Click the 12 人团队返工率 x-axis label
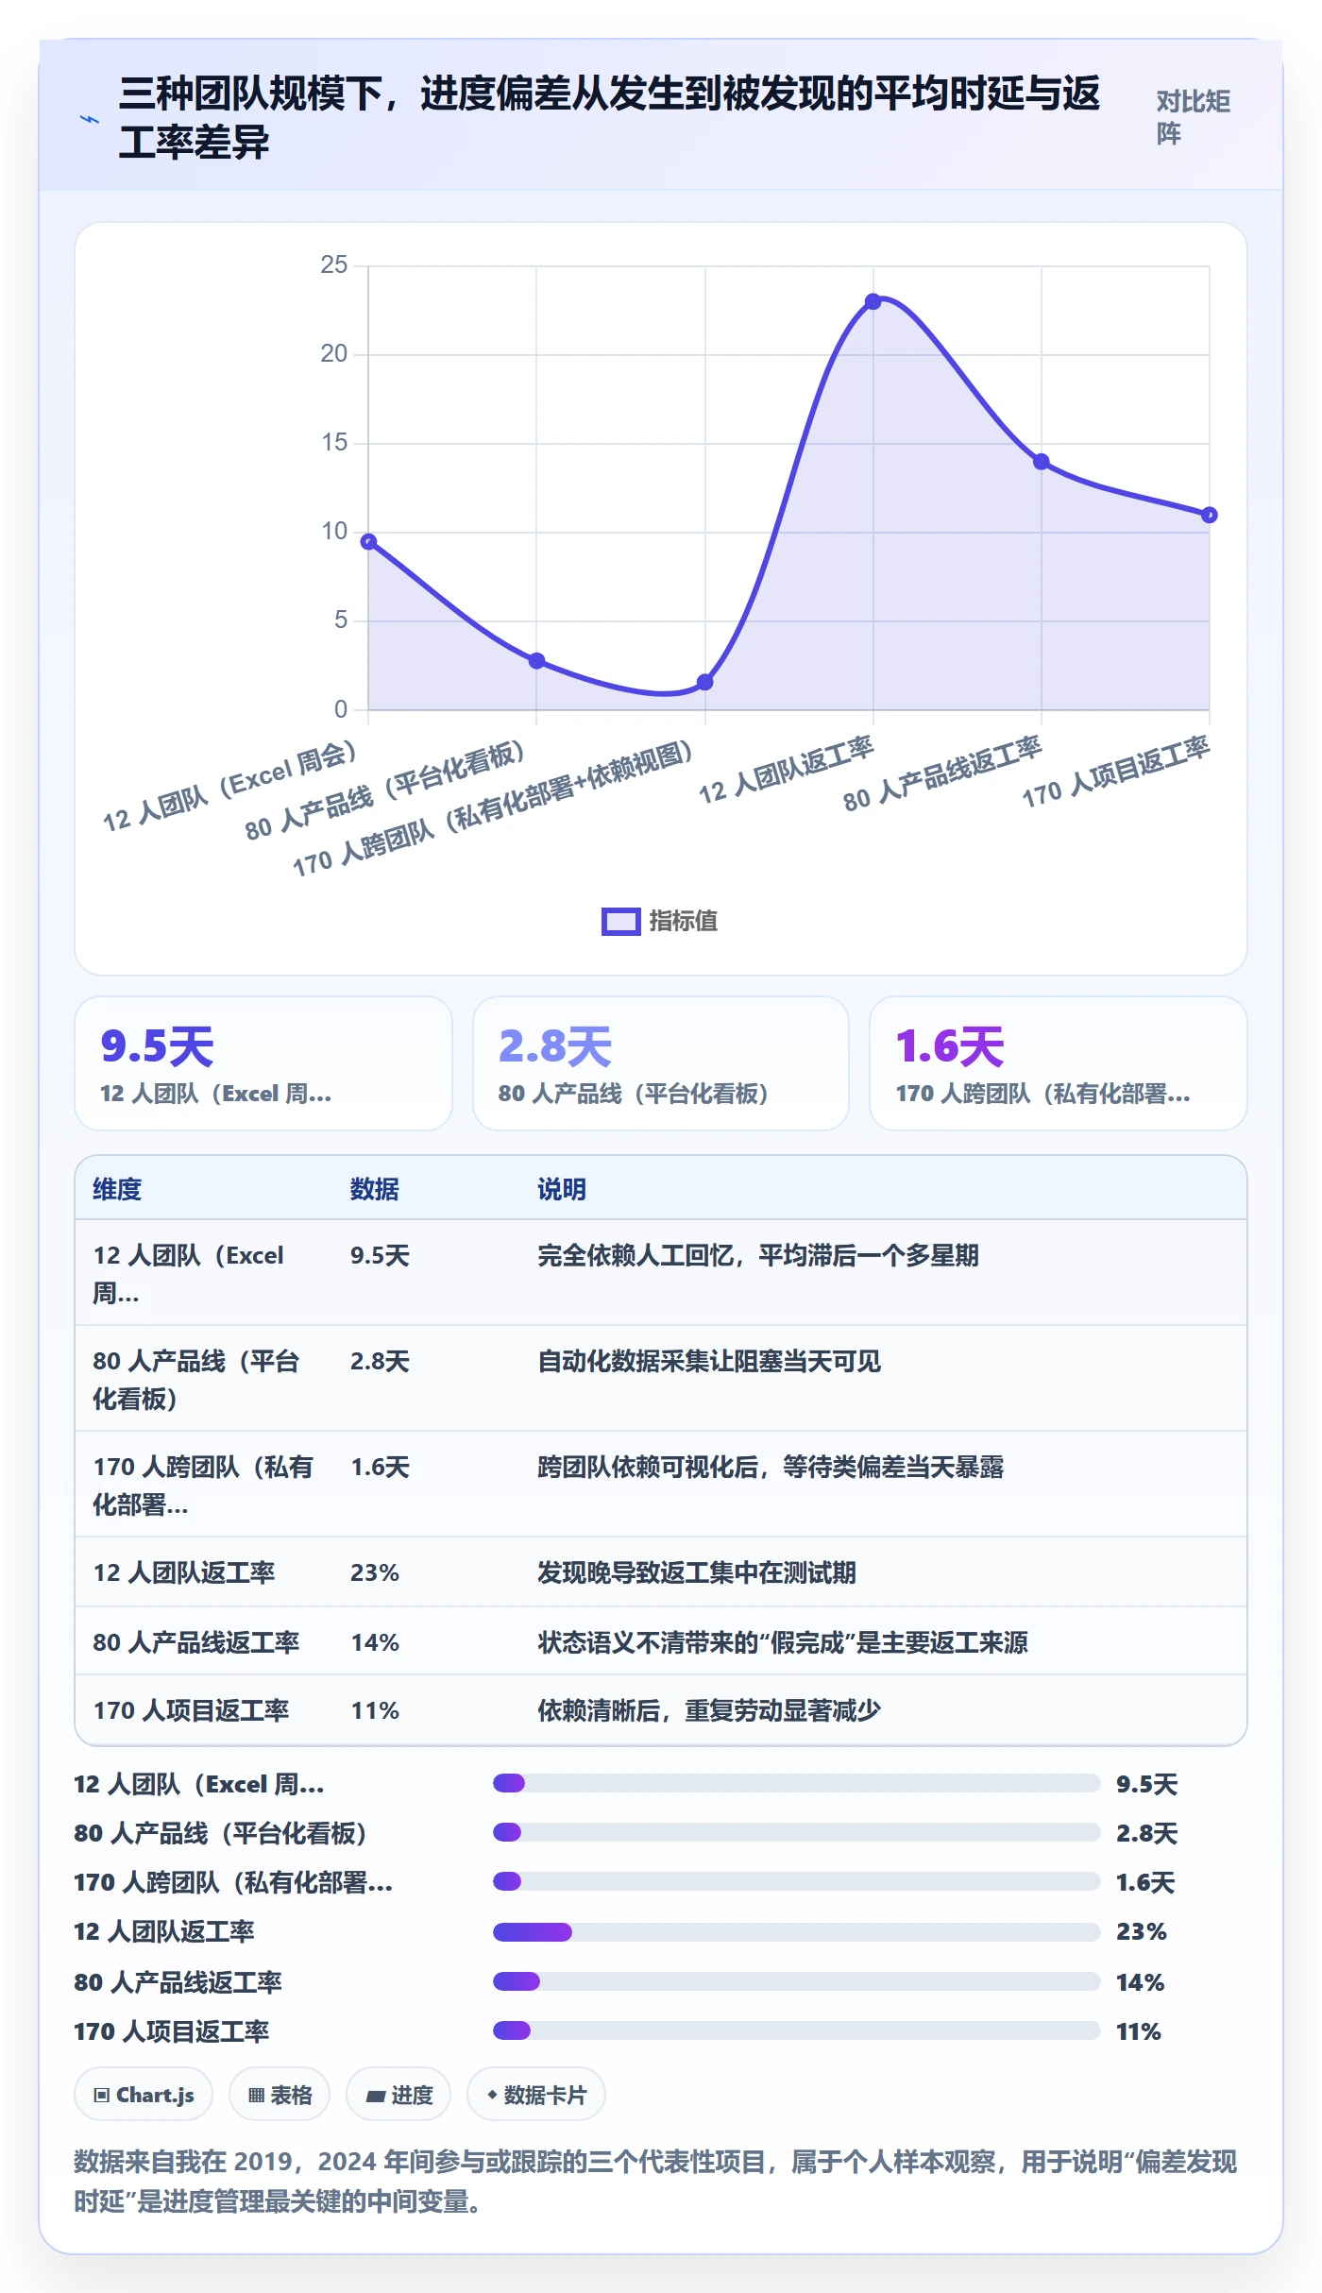Viewport: 1322px width, 2293px height. 786,770
